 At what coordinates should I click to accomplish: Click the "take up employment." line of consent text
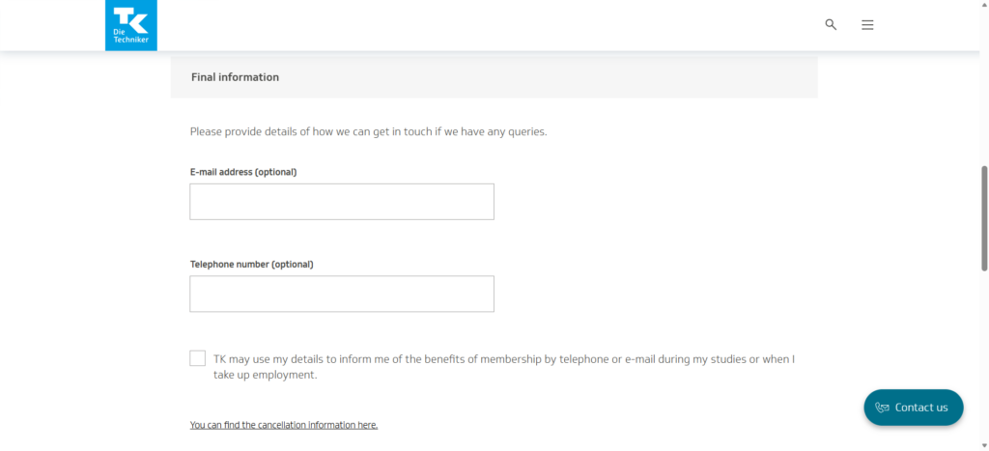pyautogui.click(x=265, y=375)
